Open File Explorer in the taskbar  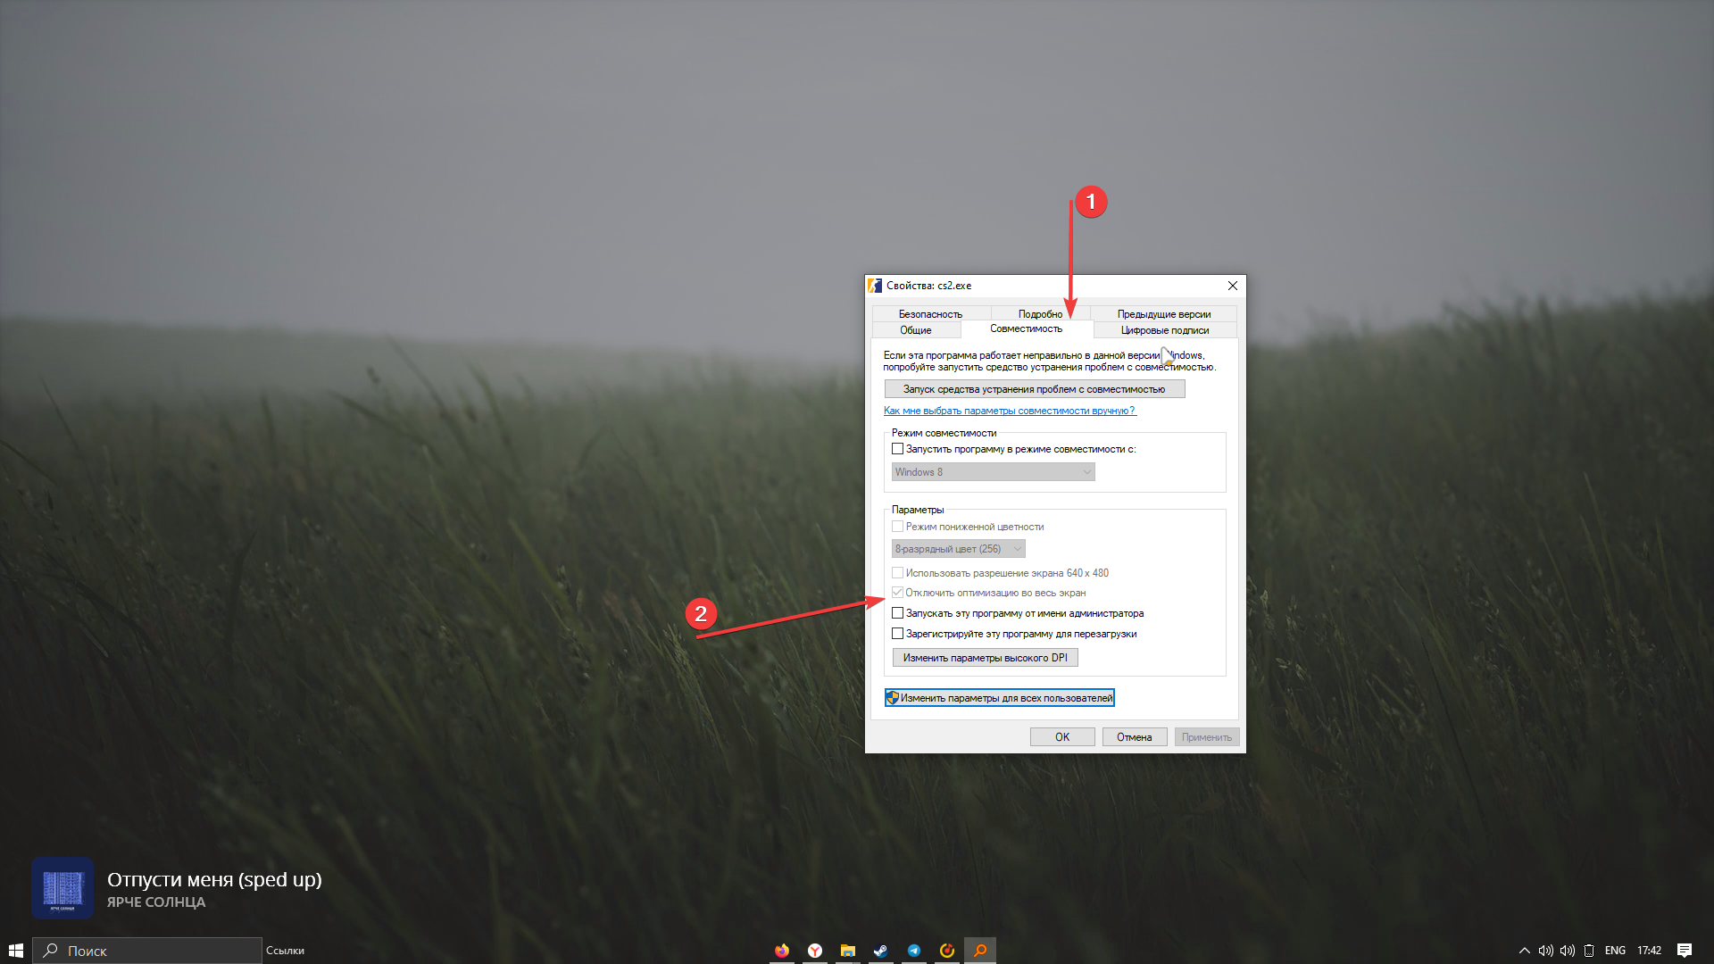pos(848,951)
